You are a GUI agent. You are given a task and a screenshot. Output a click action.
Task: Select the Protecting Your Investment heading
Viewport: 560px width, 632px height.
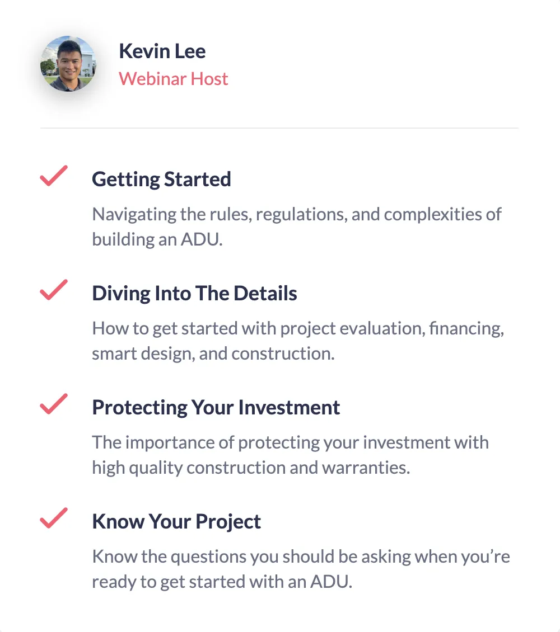click(216, 408)
